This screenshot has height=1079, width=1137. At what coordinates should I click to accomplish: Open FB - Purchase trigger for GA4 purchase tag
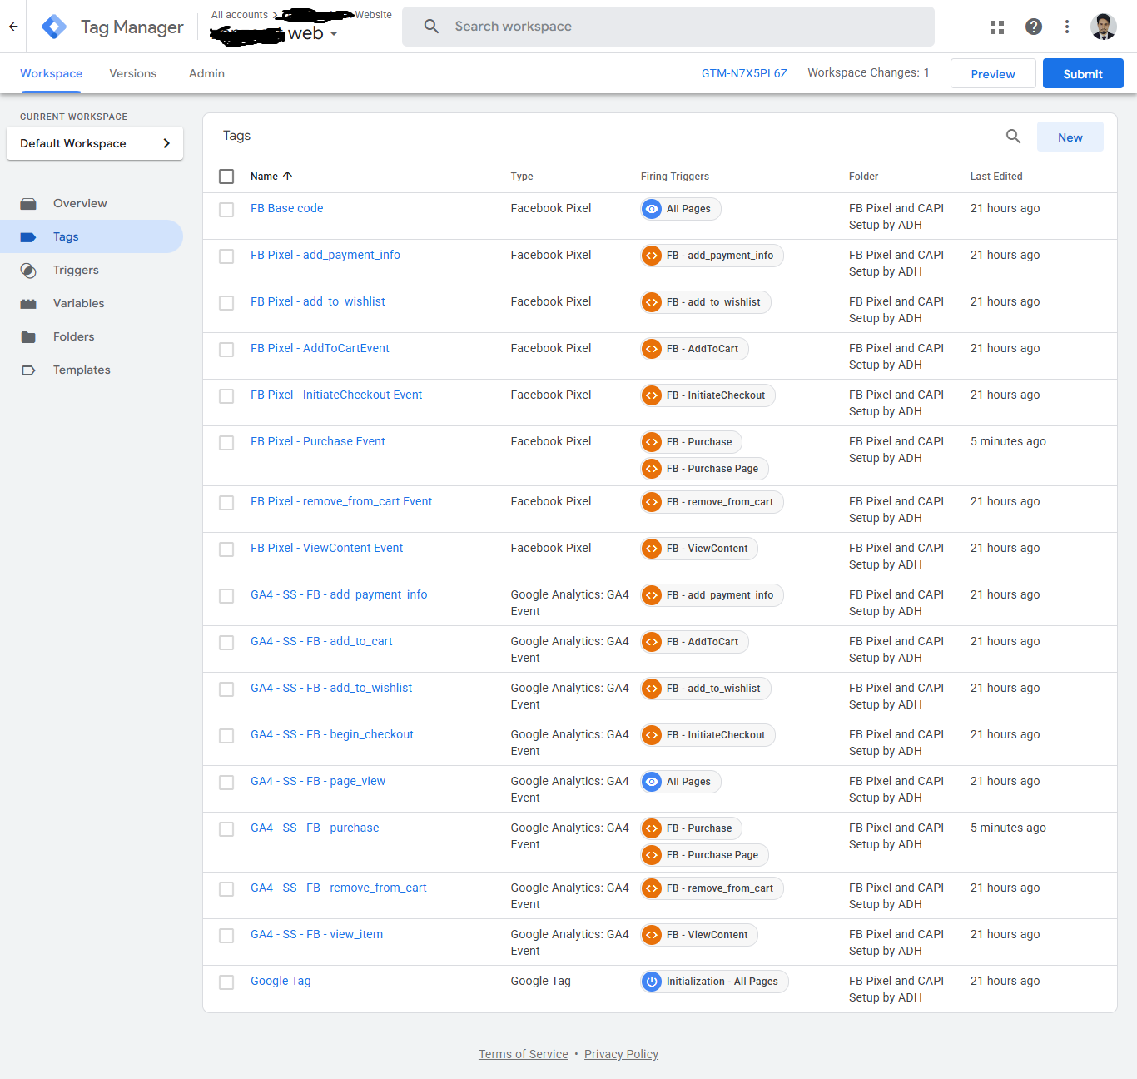(691, 828)
